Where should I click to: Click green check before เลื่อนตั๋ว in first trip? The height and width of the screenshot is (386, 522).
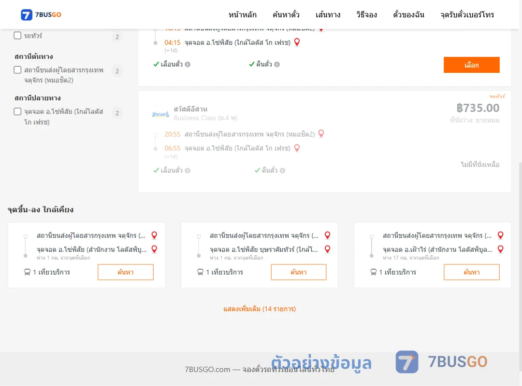pos(156,64)
